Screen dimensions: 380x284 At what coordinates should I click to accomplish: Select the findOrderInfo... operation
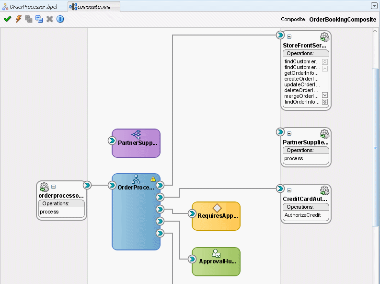(x=302, y=102)
